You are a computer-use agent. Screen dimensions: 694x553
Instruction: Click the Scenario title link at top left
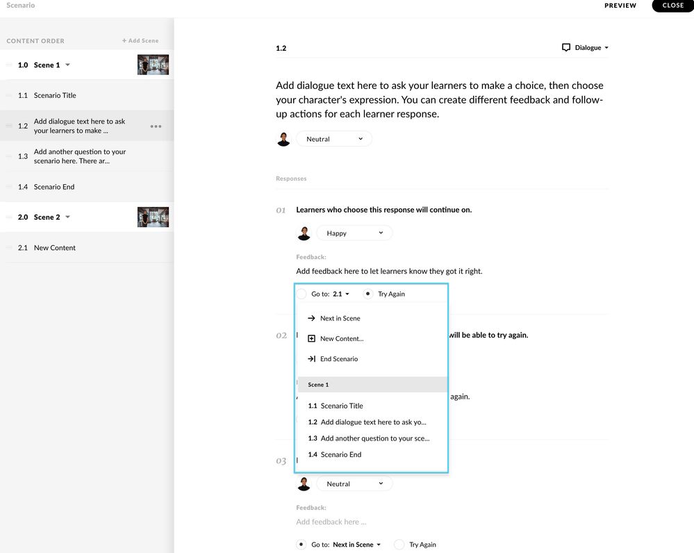click(x=20, y=6)
